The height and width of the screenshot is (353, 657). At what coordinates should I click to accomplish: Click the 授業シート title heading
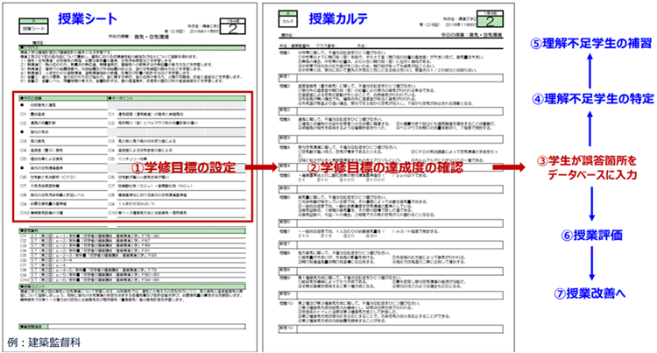87,19
